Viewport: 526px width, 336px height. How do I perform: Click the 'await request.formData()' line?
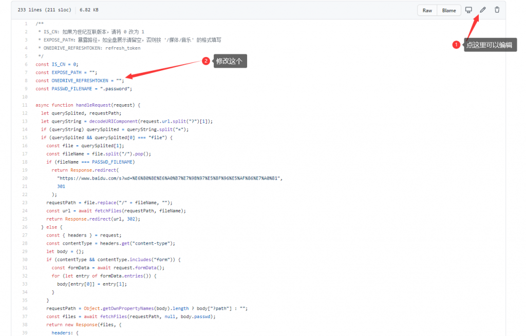(x=108, y=268)
